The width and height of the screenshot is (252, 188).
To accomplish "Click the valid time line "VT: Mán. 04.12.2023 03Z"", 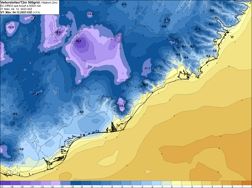I will click(16, 12).
